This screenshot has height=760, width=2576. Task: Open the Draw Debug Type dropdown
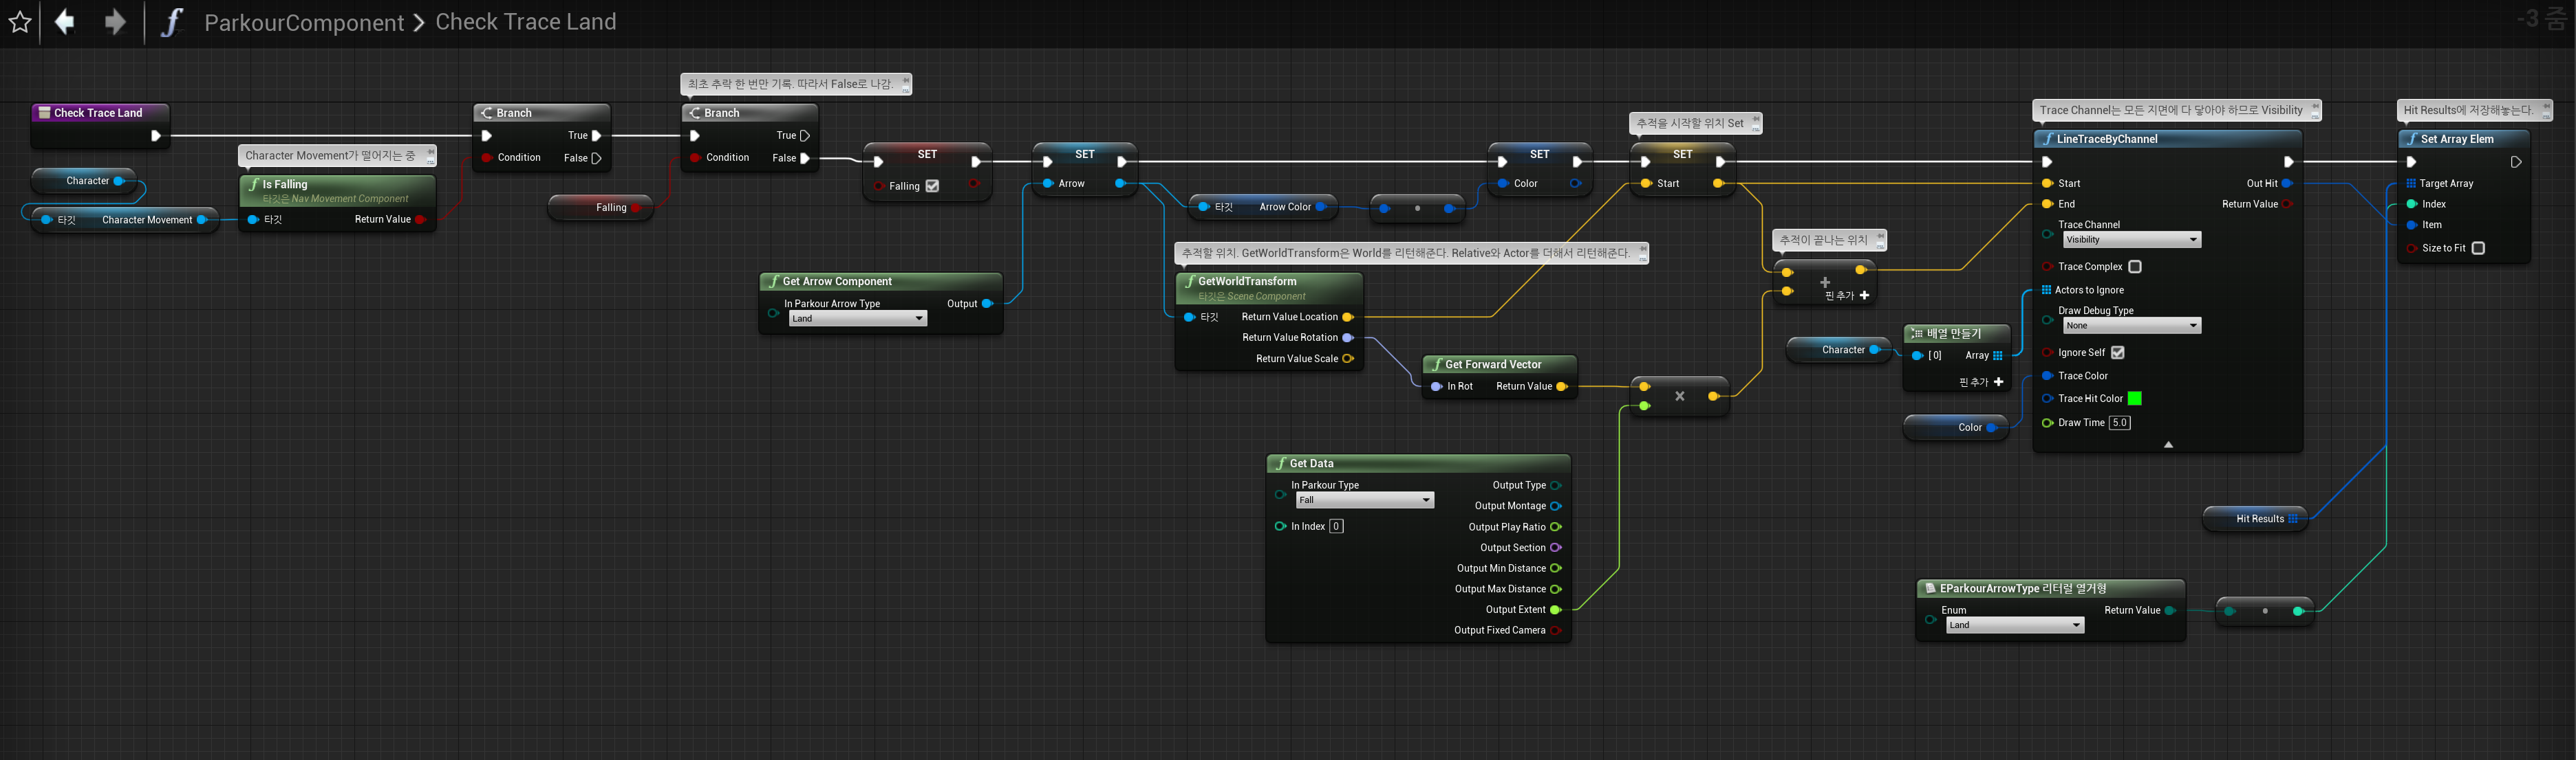pos(2132,326)
